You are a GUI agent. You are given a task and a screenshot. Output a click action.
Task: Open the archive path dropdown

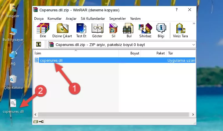click(193, 45)
